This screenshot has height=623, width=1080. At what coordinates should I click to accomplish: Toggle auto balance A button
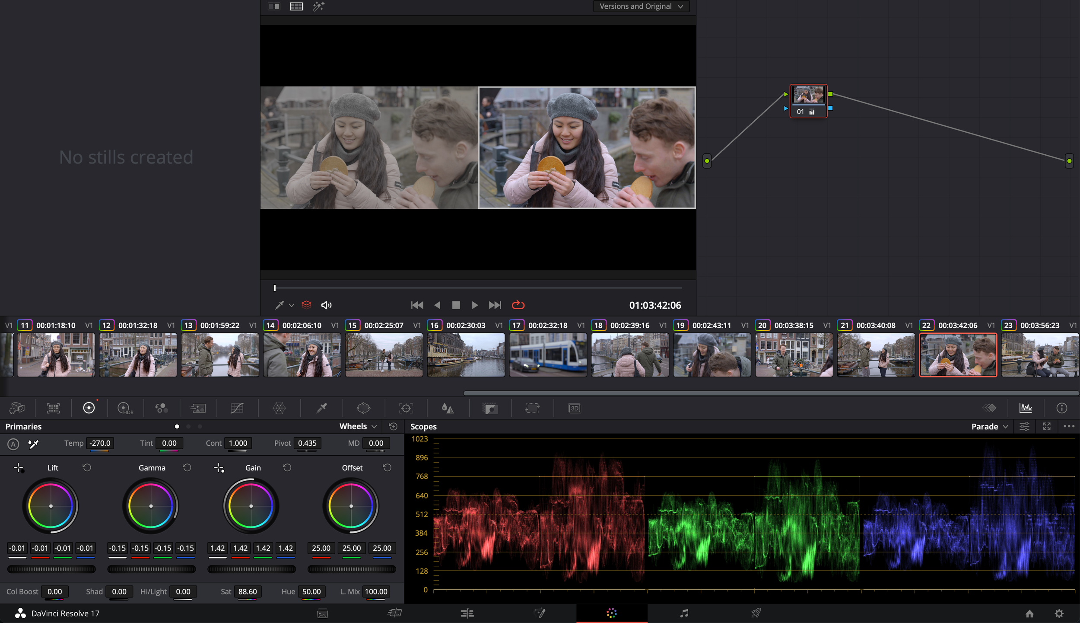tap(13, 444)
